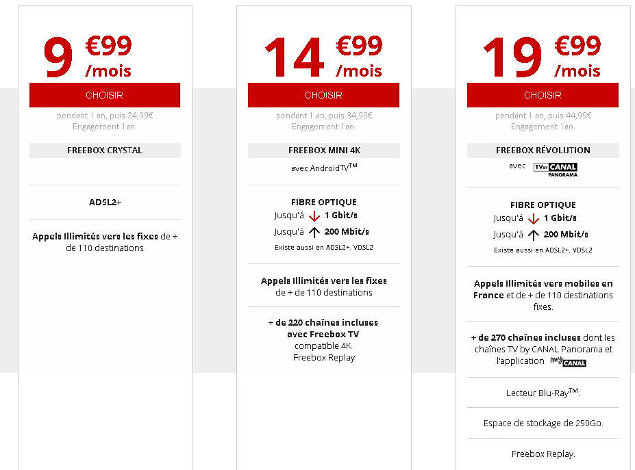This screenshot has height=470, width=635.
Task: Click the Lecteur Blu-Ray feature line
Action: tap(543, 393)
